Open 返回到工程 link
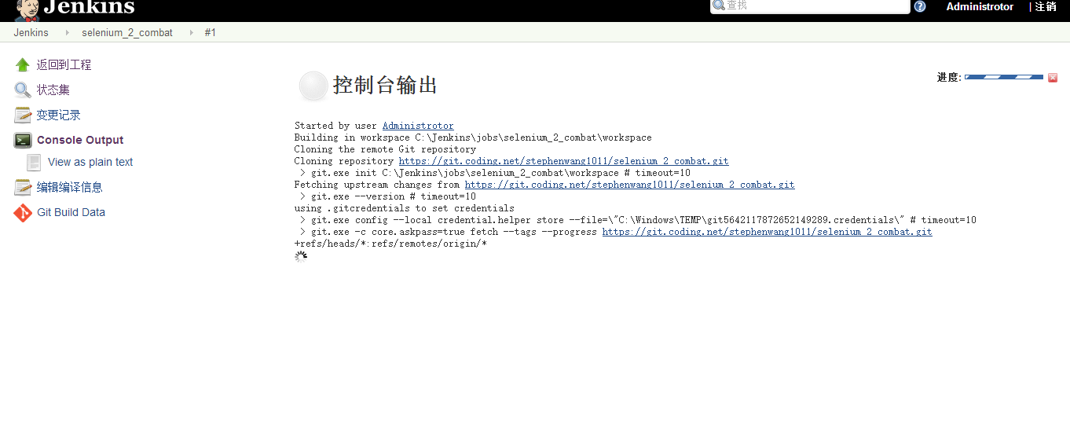The height and width of the screenshot is (440, 1070). point(64,65)
